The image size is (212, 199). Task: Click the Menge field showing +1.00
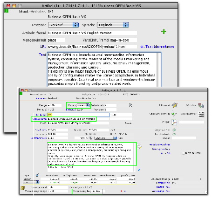click(55, 105)
